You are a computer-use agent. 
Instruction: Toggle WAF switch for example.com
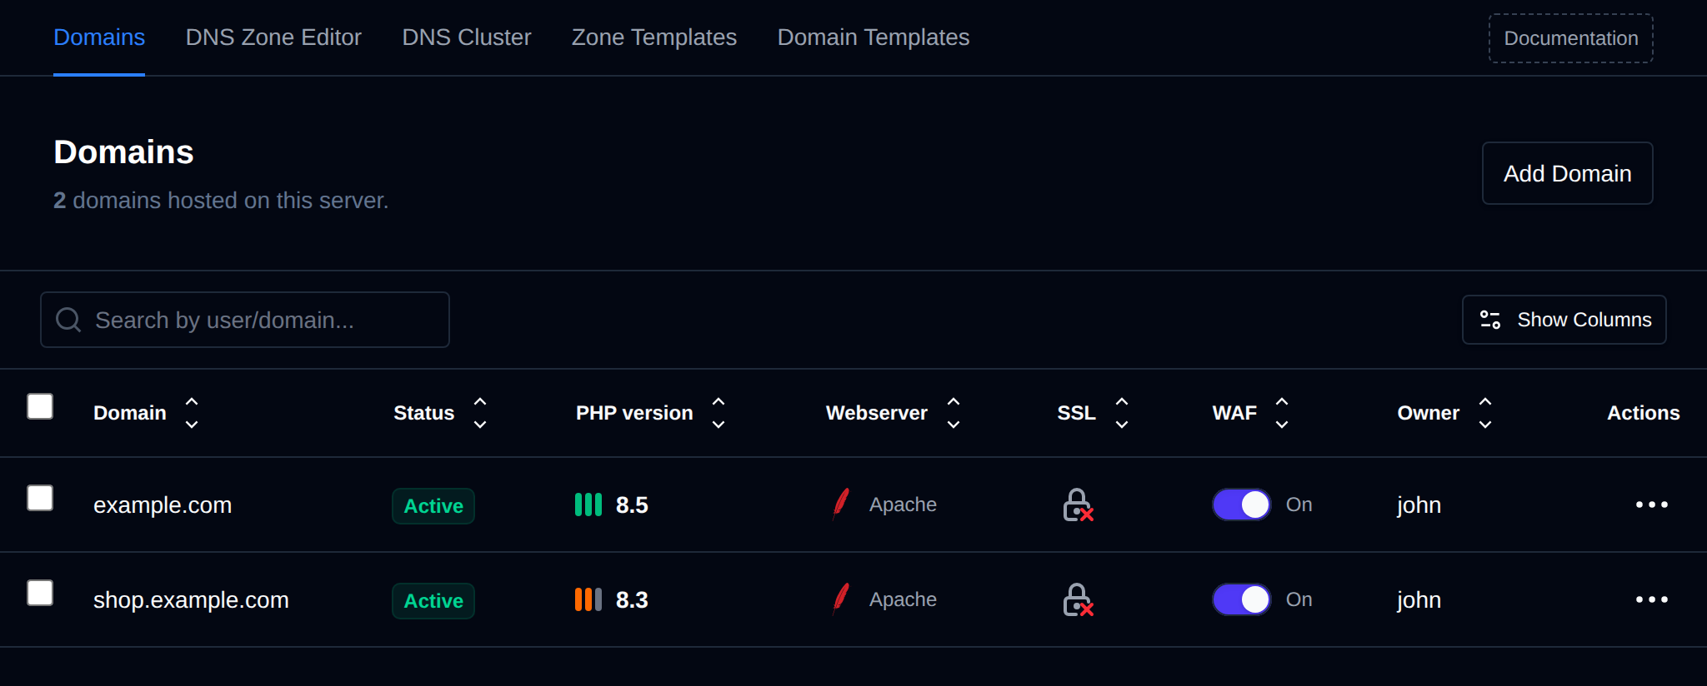click(x=1242, y=505)
